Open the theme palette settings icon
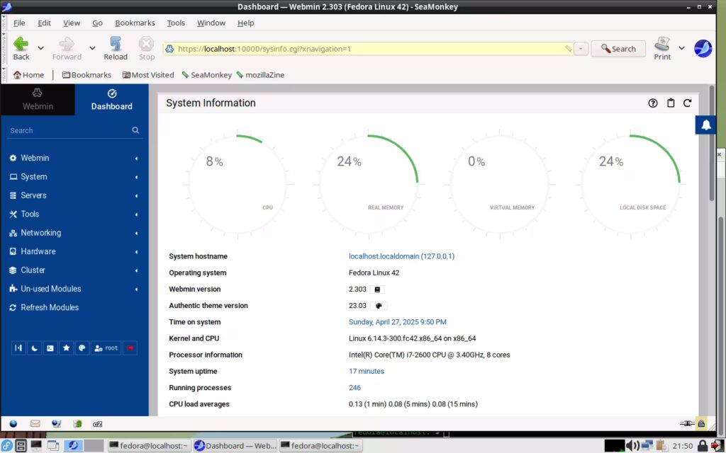The image size is (726, 453). tap(82, 348)
